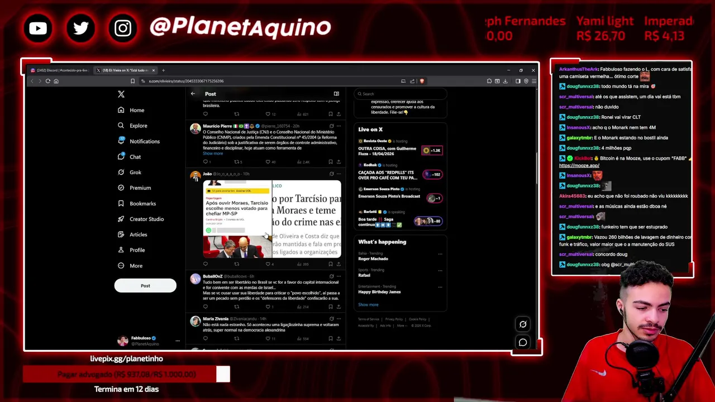Open more options for Rafael trend

click(x=440, y=271)
